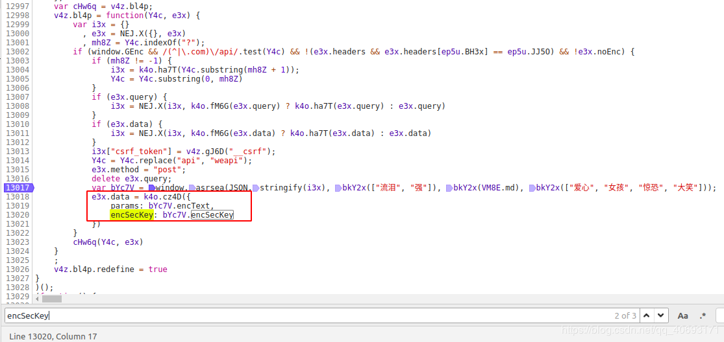The image size is (724, 342).
Task: Toggle Match Case (Aa) in search bar
Action: tap(682, 315)
